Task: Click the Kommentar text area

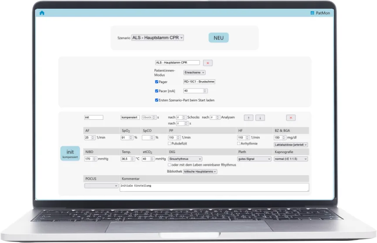Action: (x=214, y=187)
